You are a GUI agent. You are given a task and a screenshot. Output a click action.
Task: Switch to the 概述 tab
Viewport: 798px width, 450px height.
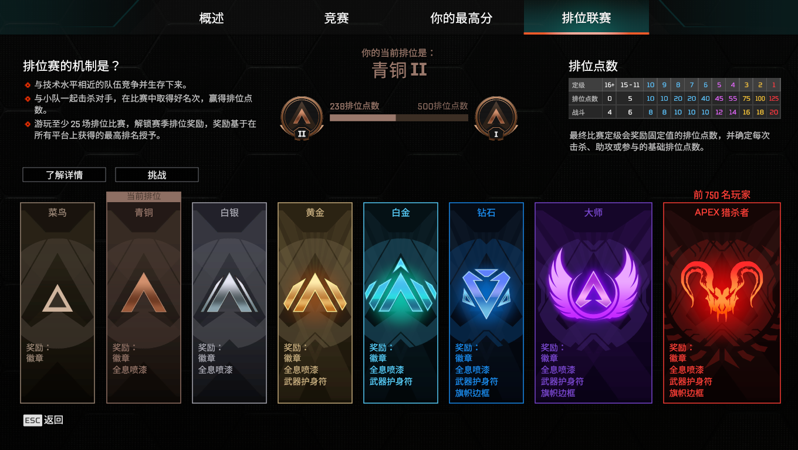pos(212,18)
